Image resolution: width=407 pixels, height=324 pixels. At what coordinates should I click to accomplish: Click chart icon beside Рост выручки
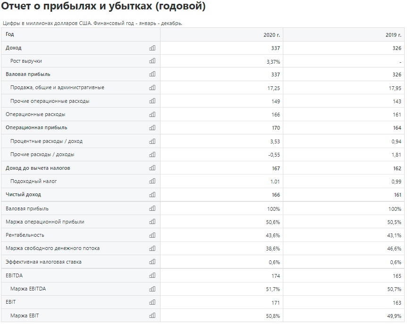[x=153, y=61]
